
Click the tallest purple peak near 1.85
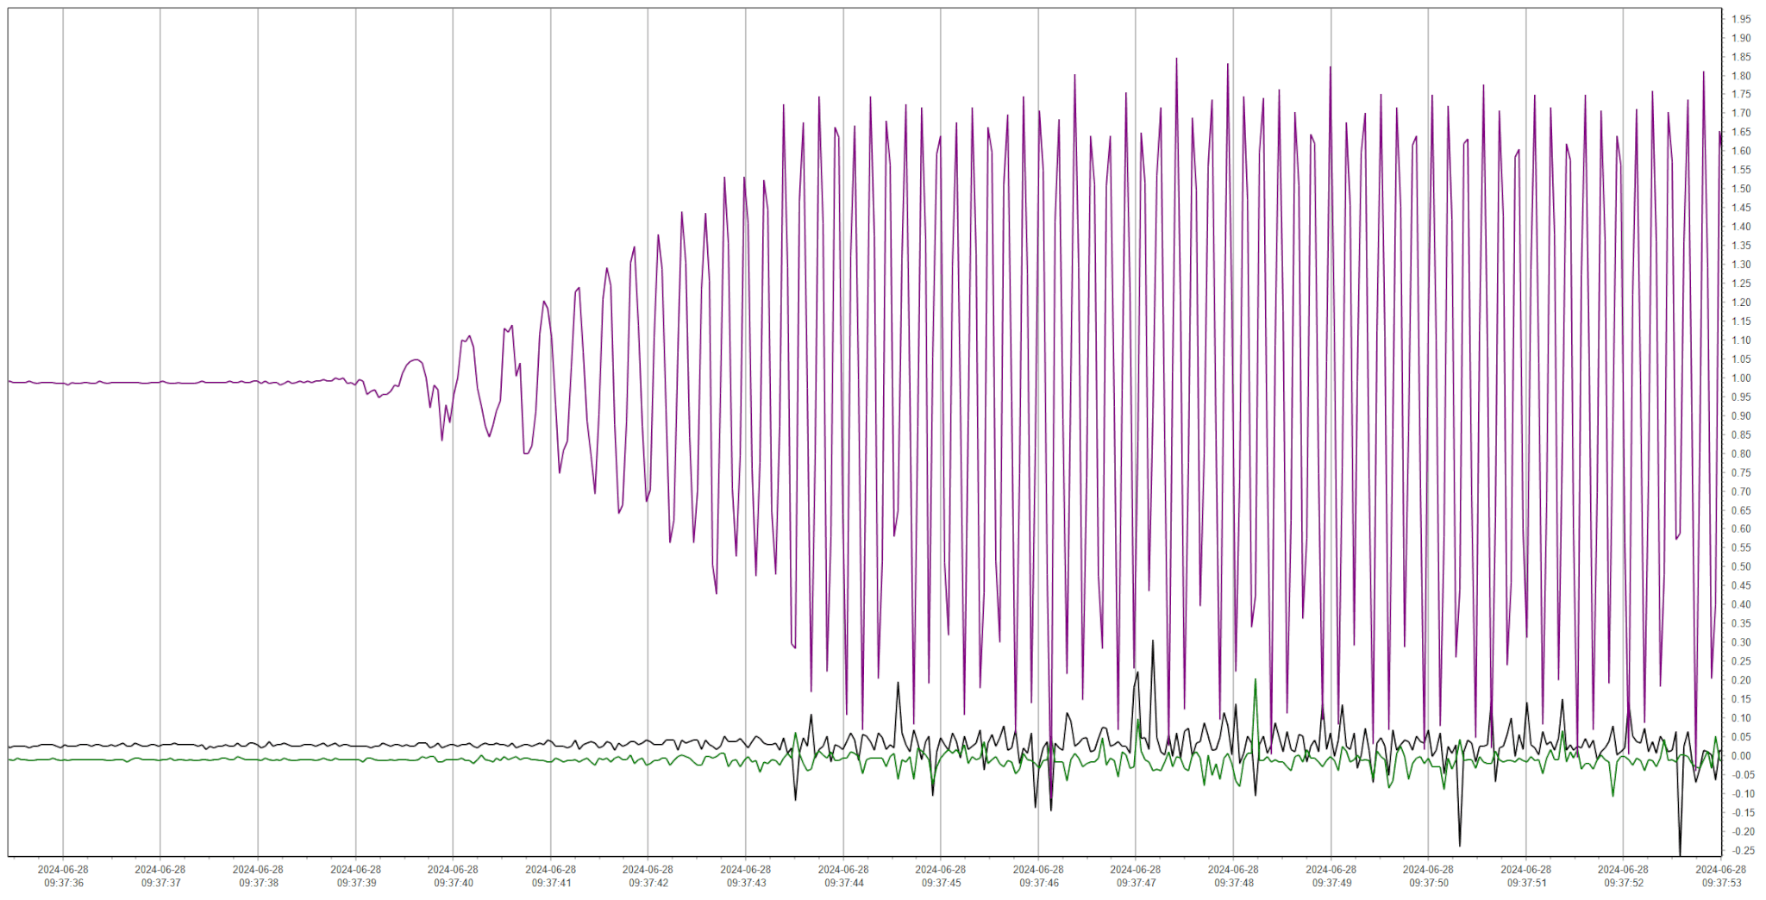[x=1176, y=60]
